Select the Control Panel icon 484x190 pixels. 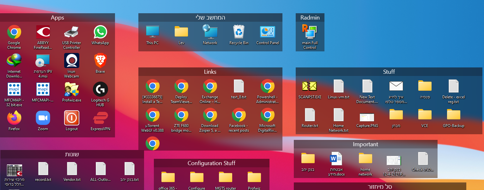point(268,32)
